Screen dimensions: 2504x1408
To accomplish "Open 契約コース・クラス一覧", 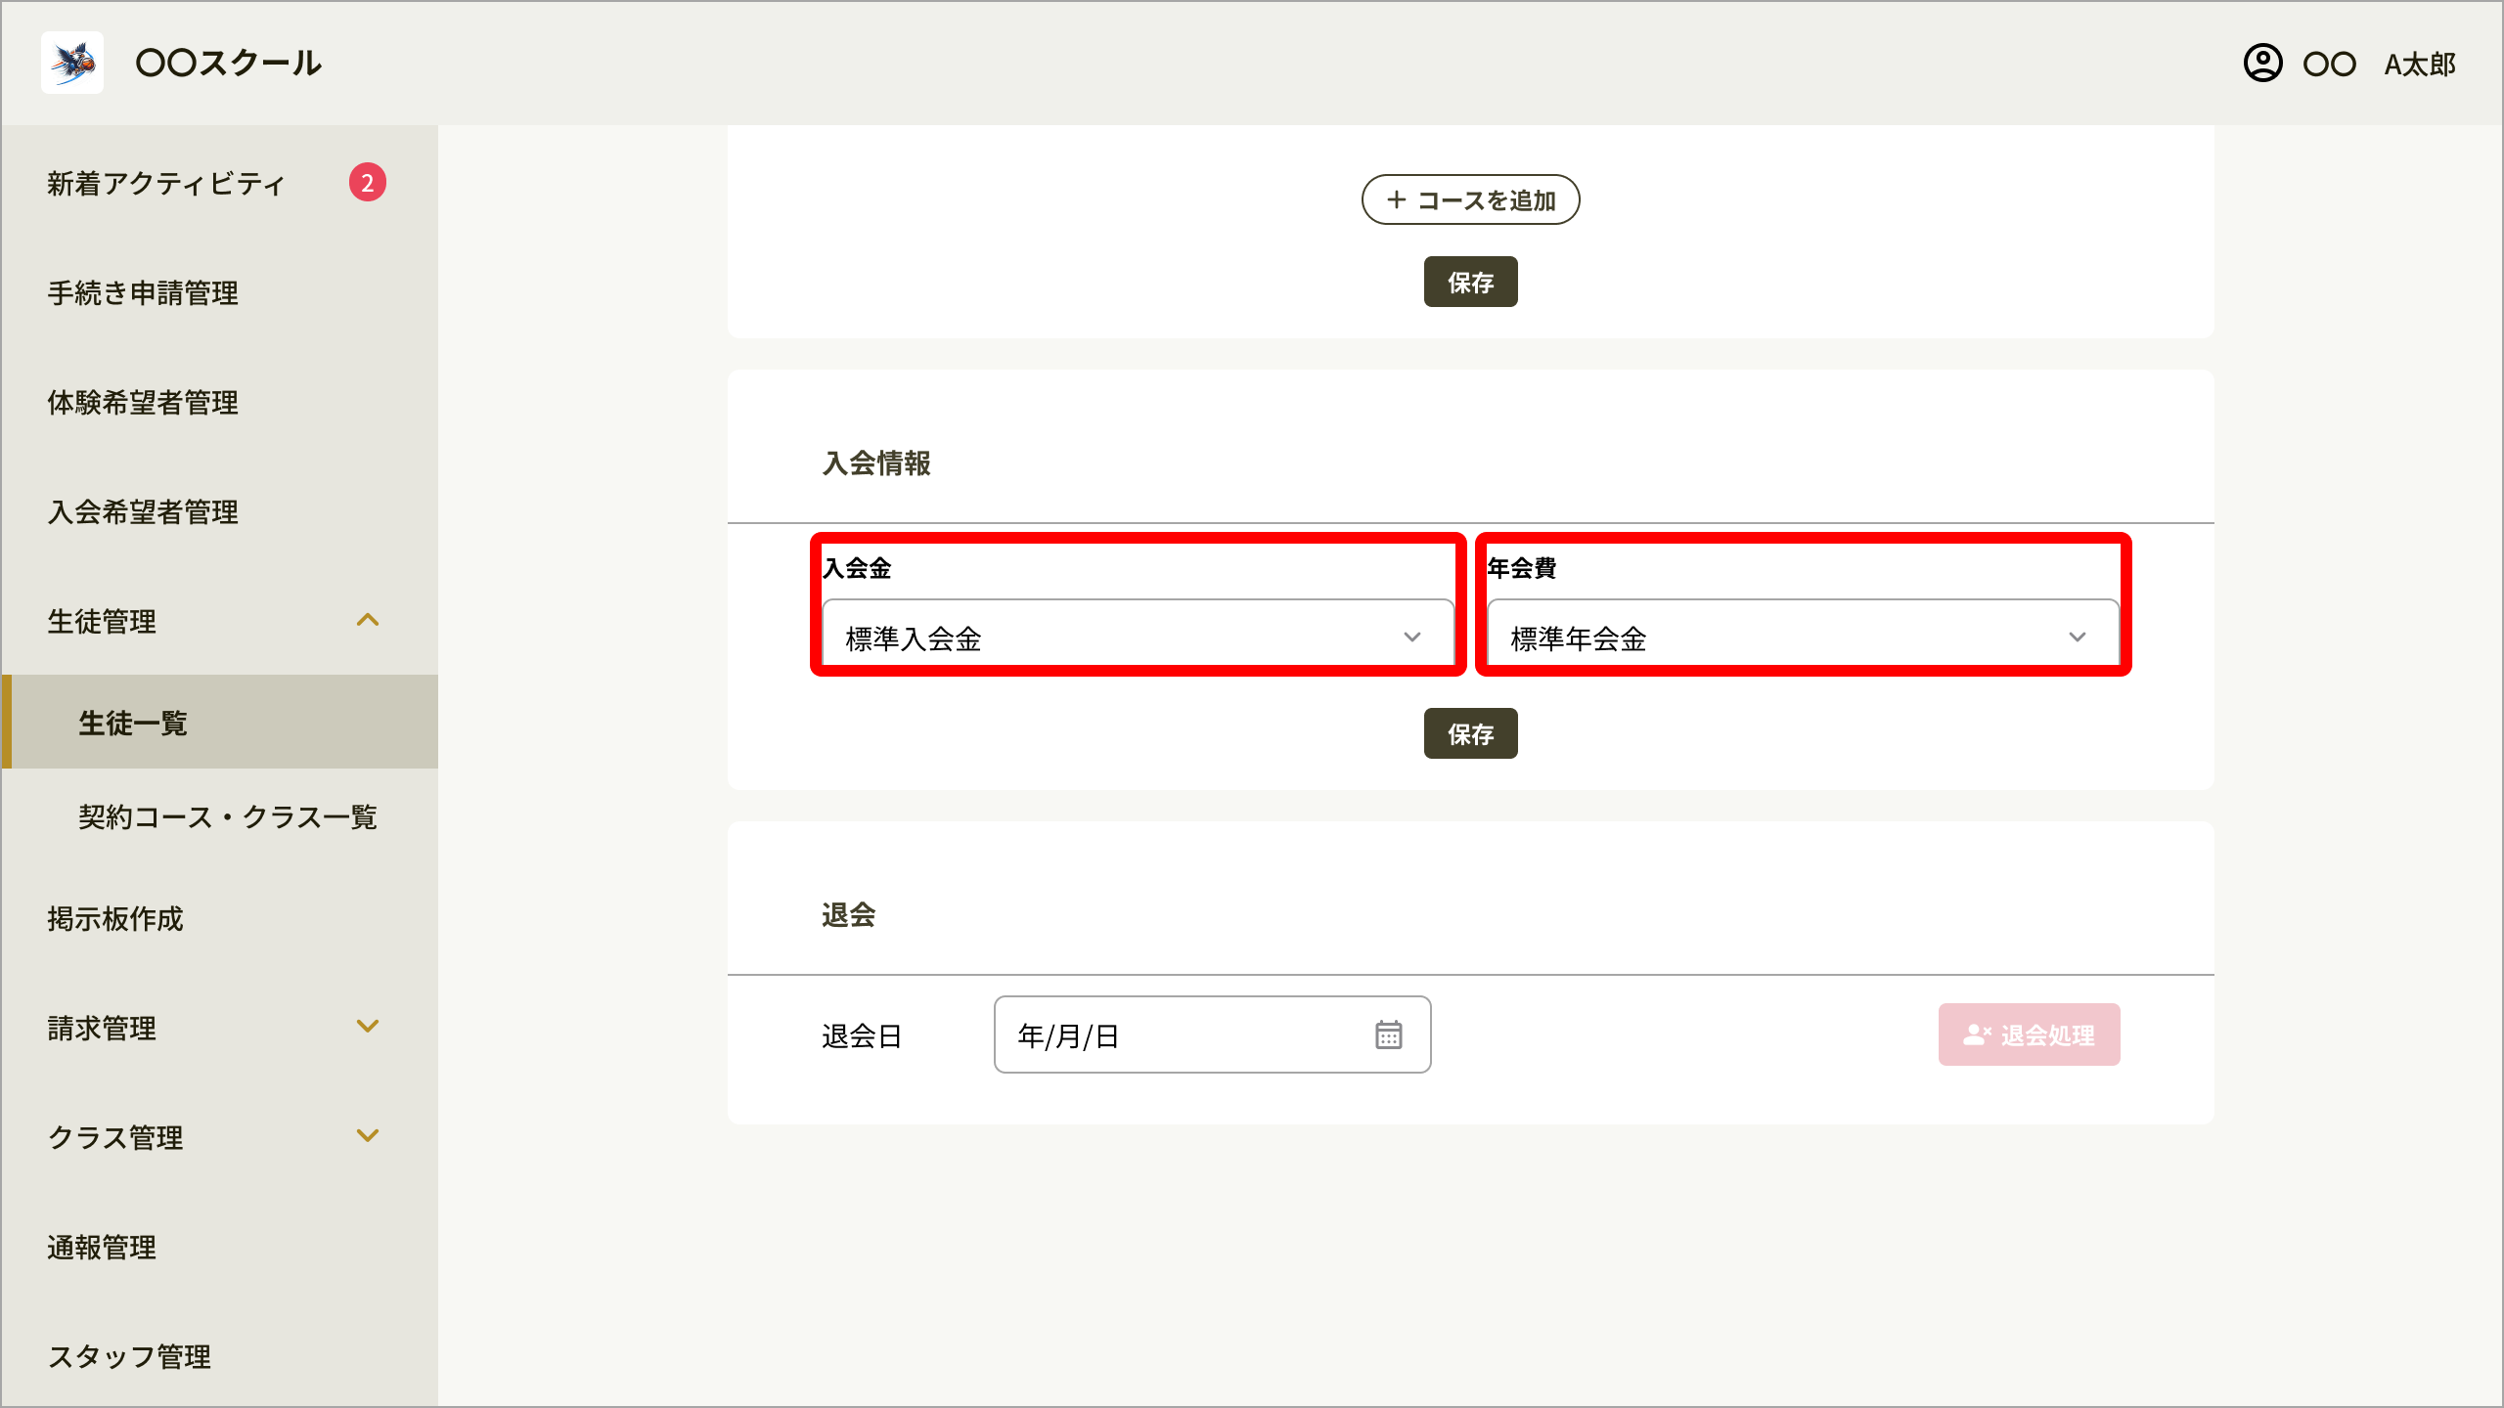I will point(228,817).
